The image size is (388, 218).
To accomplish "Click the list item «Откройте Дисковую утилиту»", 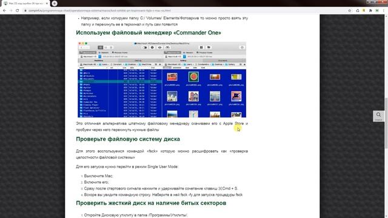I will pyautogui.click(x=136, y=216).
